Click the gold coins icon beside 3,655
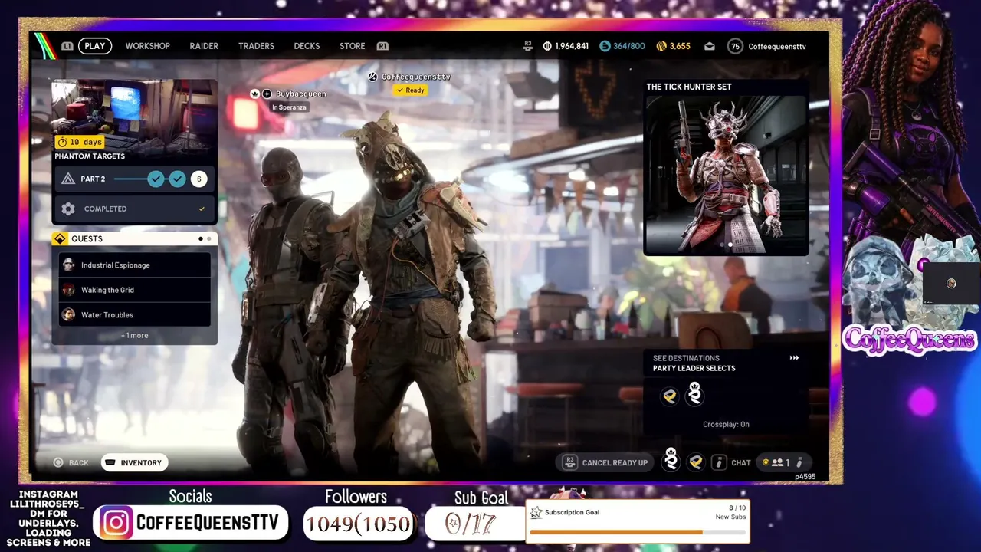The width and height of the screenshot is (981, 552). coord(661,46)
